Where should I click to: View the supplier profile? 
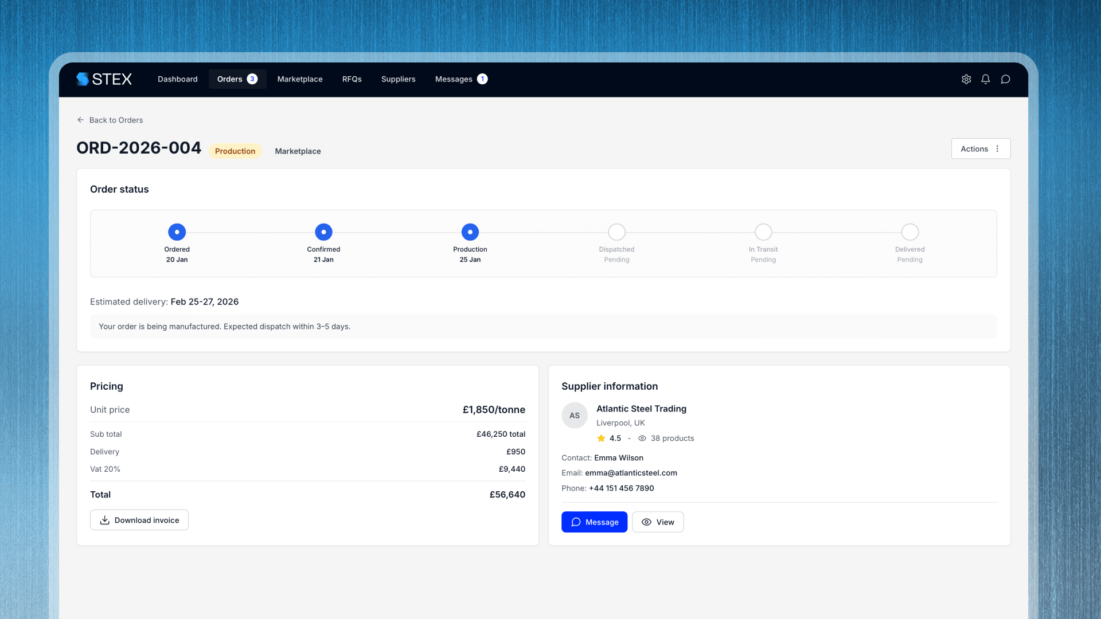click(x=658, y=522)
